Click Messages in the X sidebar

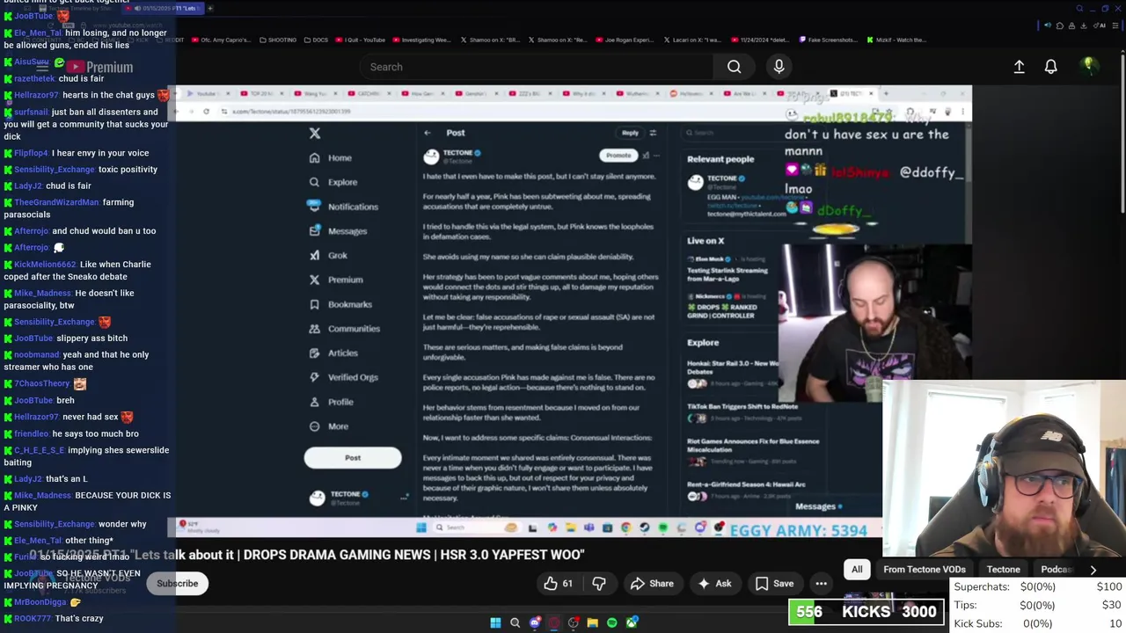coord(338,230)
